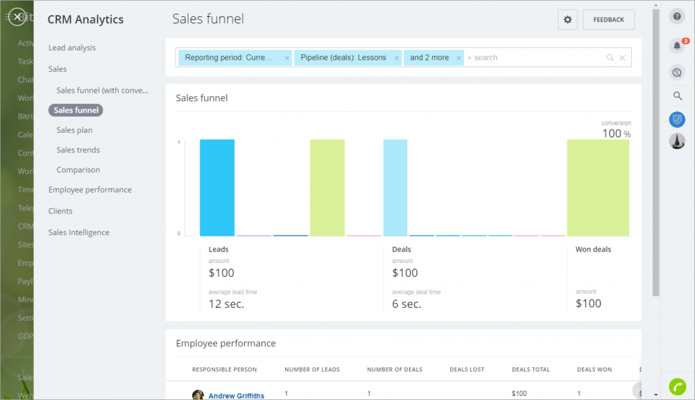
Task: Open the Employee performance menu section
Action: coord(90,190)
